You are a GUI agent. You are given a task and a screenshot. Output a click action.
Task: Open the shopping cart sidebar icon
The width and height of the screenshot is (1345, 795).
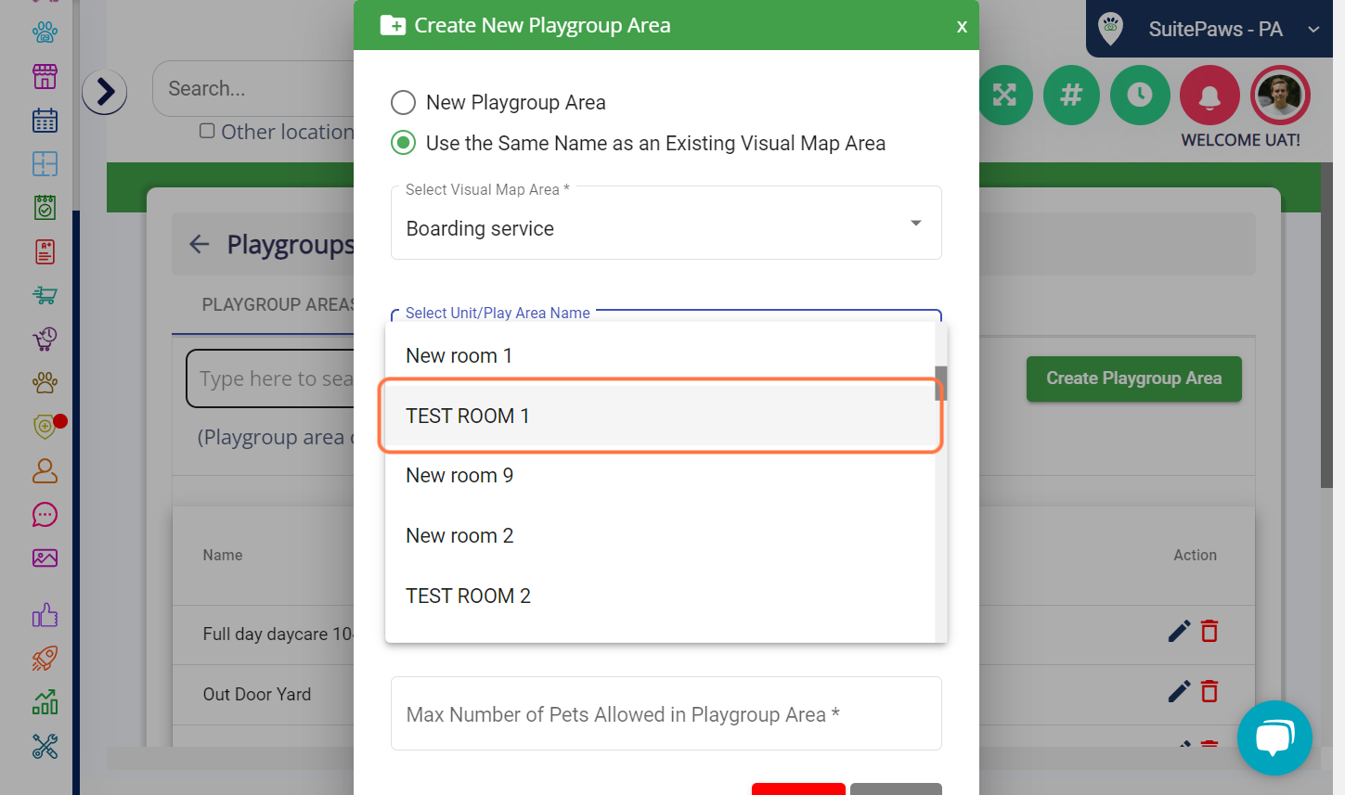45,295
